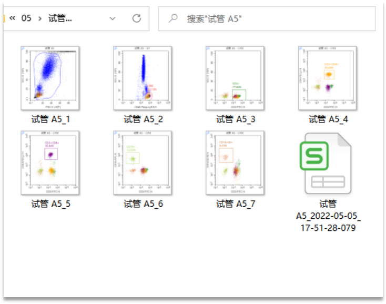386x304 pixels.
Task: Navigate to the 05 breadcrumb folder
Action: click(x=26, y=18)
